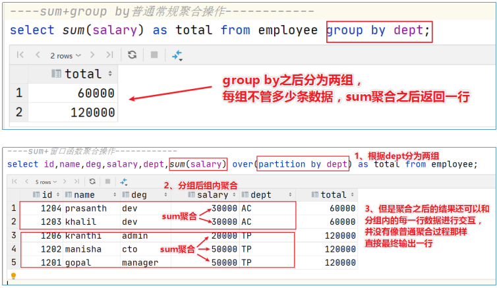The width and height of the screenshot is (497, 288).
Task: Stop the bottom query execution
Action: tap(107, 181)
